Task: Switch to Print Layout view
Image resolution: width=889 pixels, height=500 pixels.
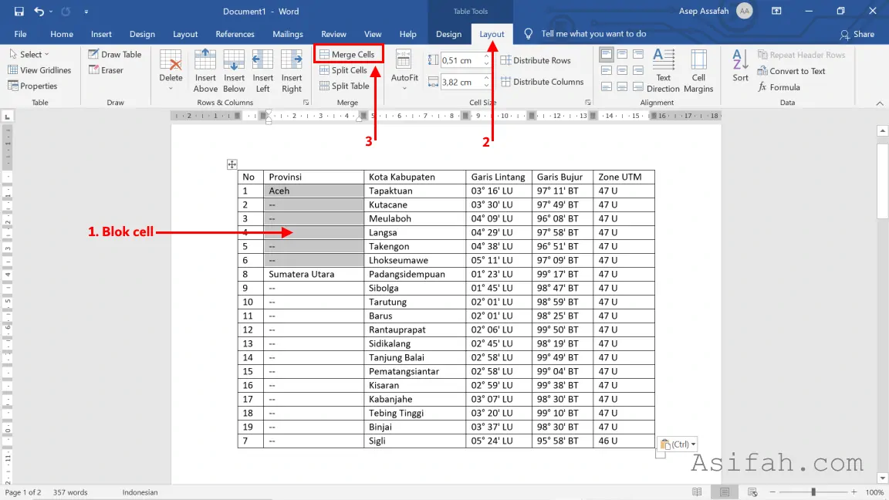Action: (725, 492)
